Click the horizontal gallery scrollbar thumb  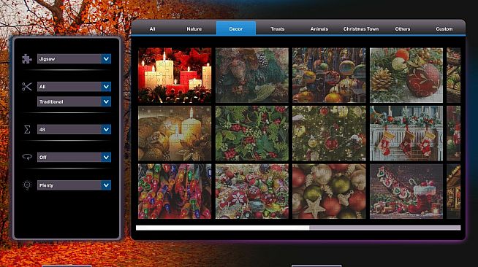tap(222, 228)
